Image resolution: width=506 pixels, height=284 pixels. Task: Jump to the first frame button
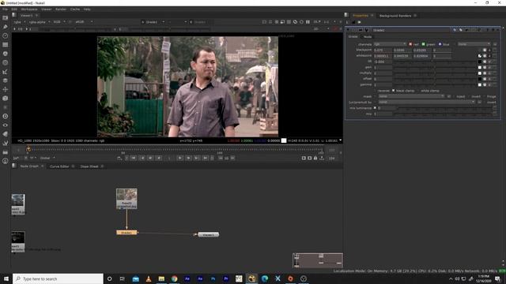[x=134, y=158]
